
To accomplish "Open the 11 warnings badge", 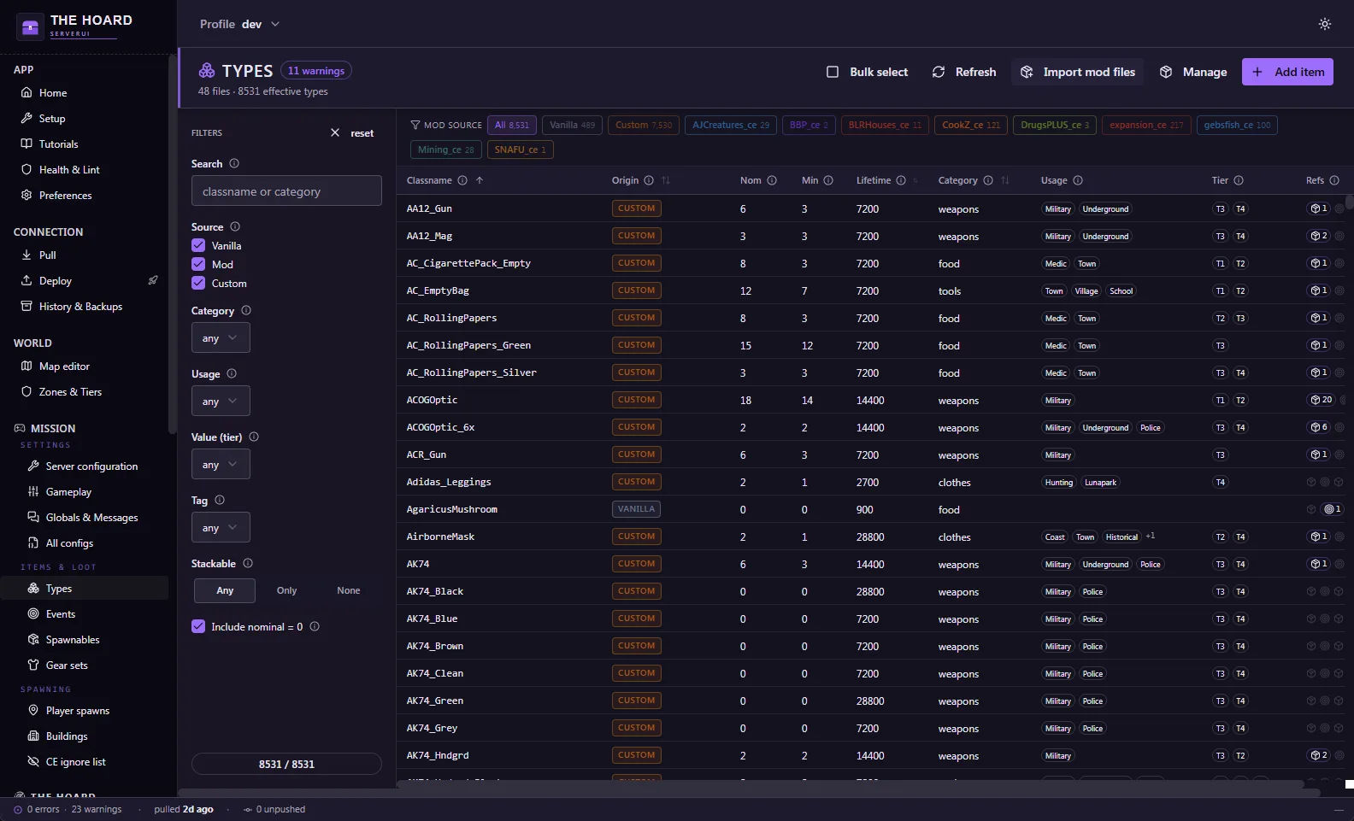I will [x=316, y=70].
